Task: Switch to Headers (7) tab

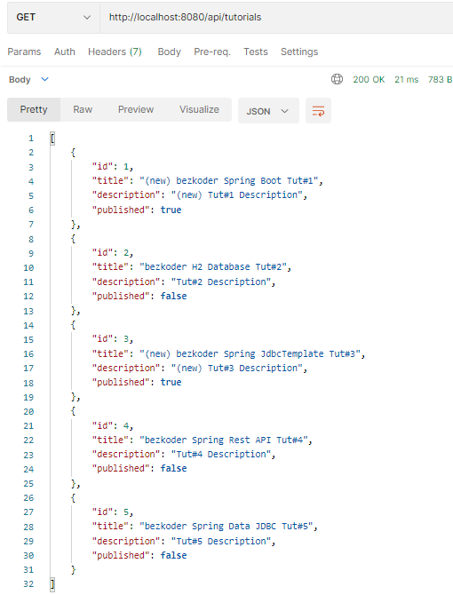Action: [115, 52]
